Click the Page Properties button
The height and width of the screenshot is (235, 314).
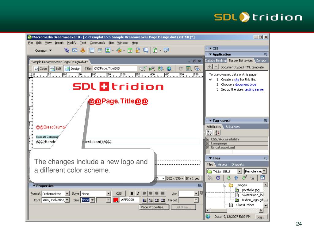tap(154, 207)
